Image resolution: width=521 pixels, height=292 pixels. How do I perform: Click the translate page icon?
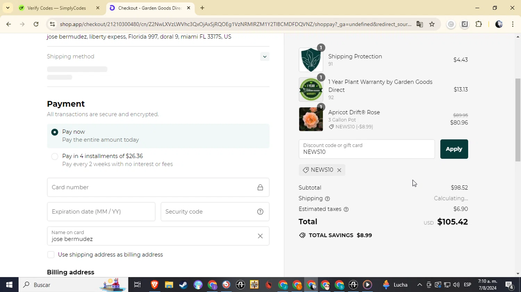point(420,24)
